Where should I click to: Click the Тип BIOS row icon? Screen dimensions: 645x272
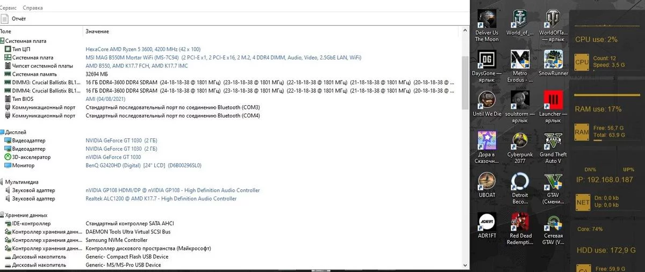coord(8,99)
